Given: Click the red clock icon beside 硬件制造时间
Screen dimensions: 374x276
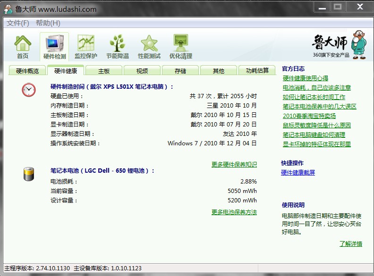Looking at the screenshot, I should coord(29,90).
